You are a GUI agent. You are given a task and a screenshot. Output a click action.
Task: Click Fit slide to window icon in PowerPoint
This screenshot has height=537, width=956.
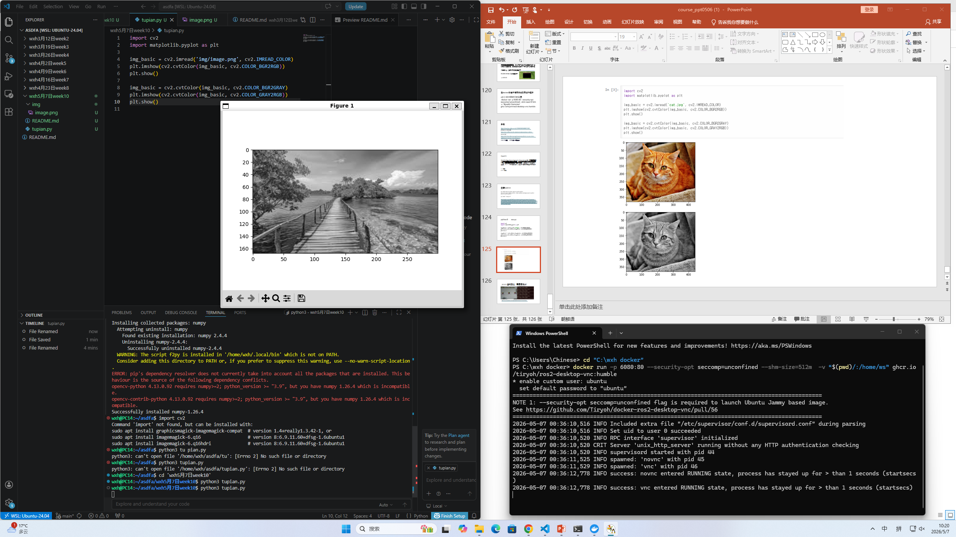[x=942, y=319]
